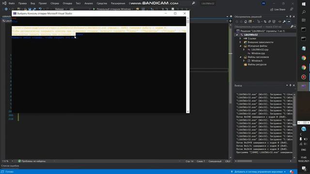Click the Windows Start button
Viewport: 310px width, 174px height.
point(304,4)
